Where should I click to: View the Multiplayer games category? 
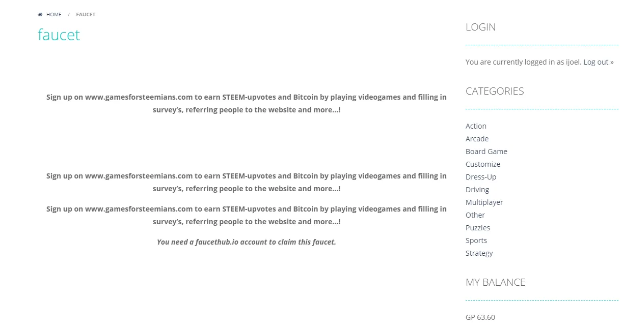[x=484, y=202]
